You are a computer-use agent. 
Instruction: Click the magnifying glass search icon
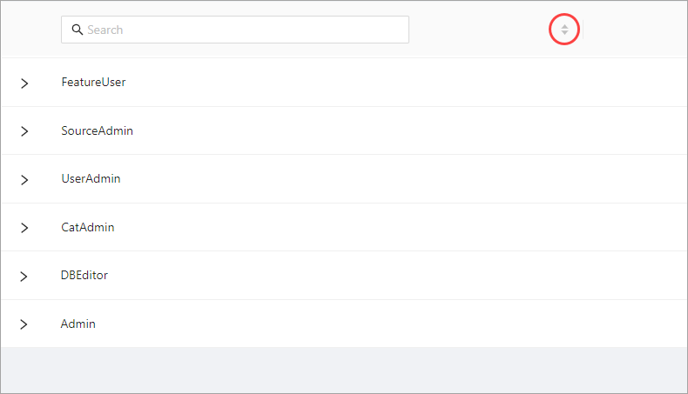(77, 30)
